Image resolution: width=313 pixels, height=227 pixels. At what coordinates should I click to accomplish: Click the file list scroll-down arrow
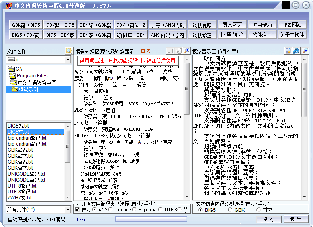(x=68, y=197)
